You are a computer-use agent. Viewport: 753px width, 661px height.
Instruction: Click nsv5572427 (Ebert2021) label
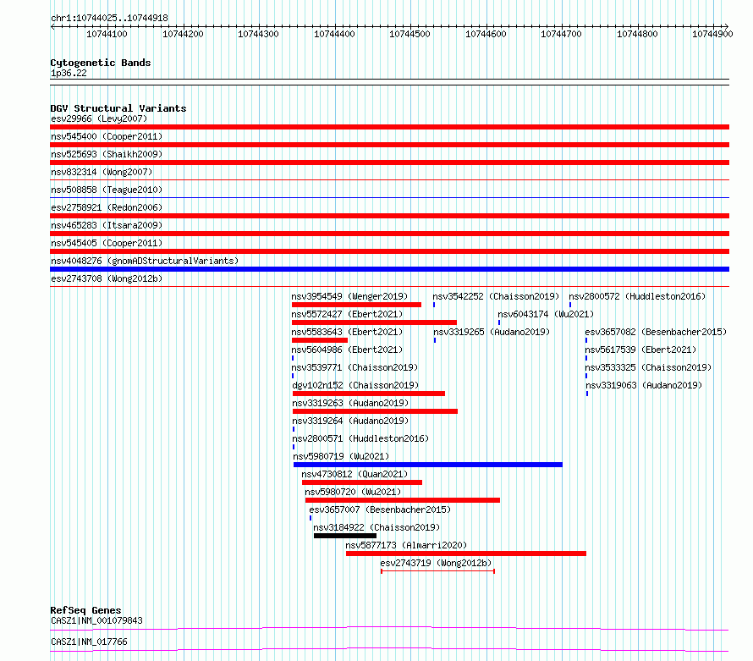[x=347, y=314]
